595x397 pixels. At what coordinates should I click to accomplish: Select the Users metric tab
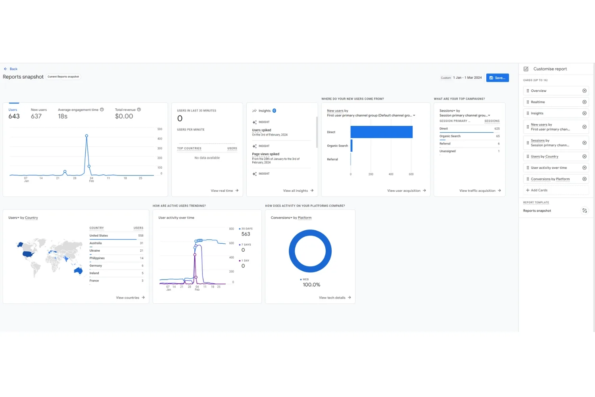(14, 114)
